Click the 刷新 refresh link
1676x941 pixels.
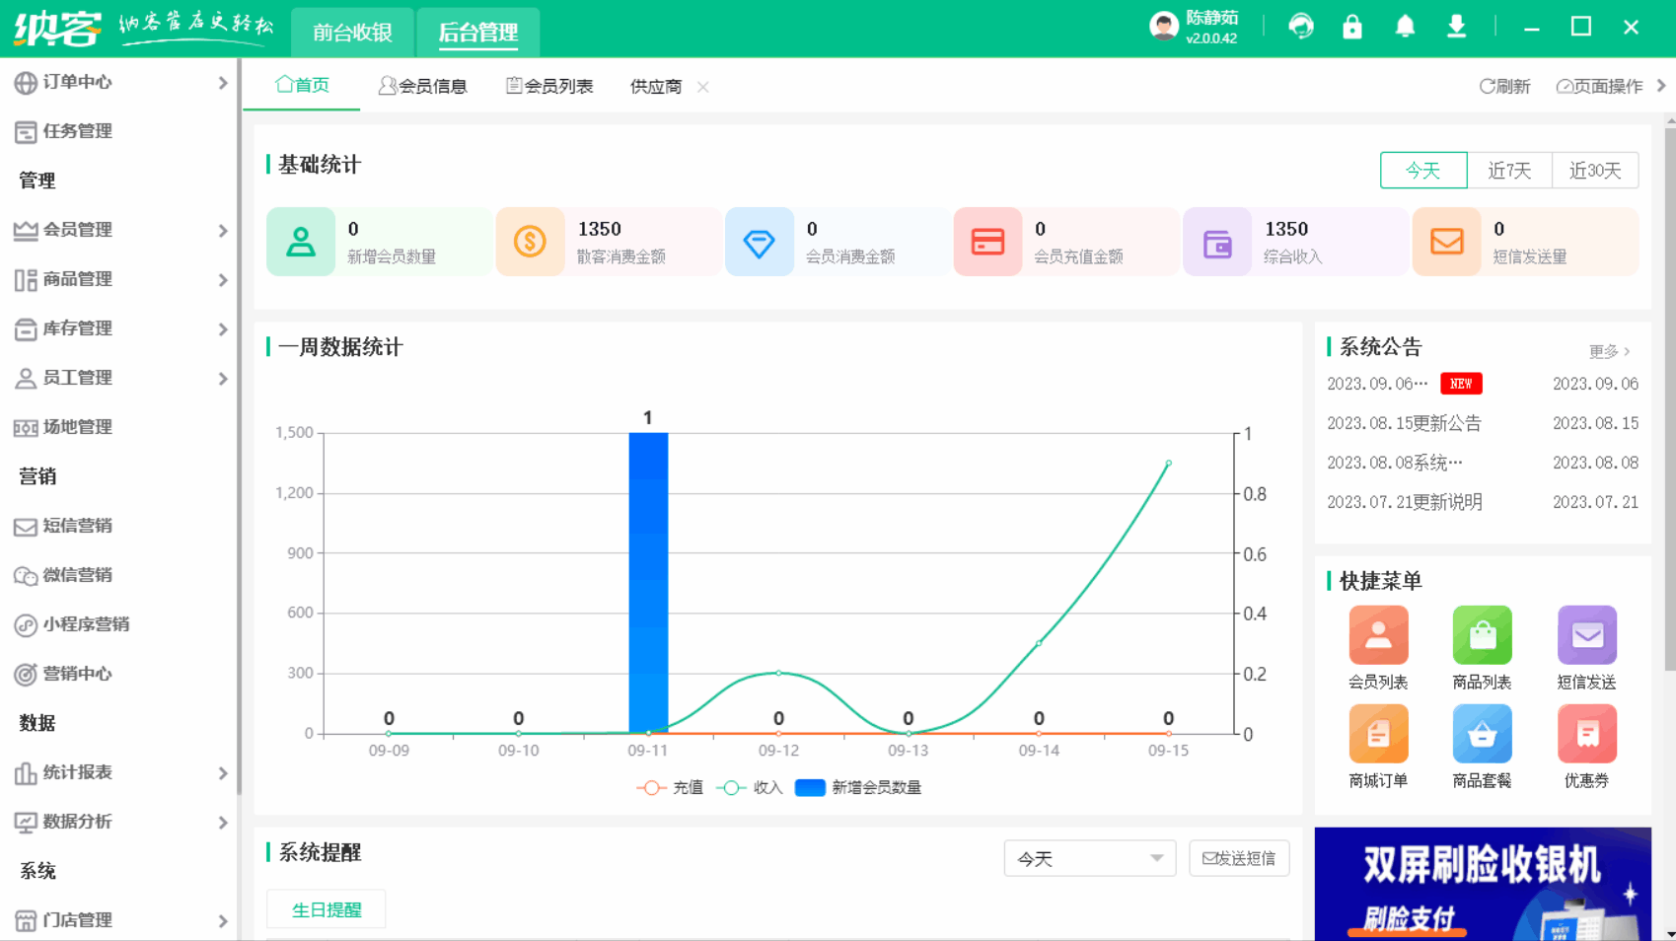tap(1504, 86)
